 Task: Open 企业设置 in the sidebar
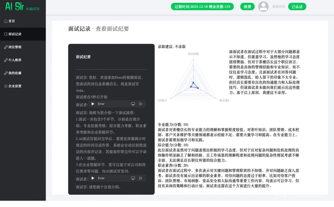pyautogui.click(x=15, y=86)
